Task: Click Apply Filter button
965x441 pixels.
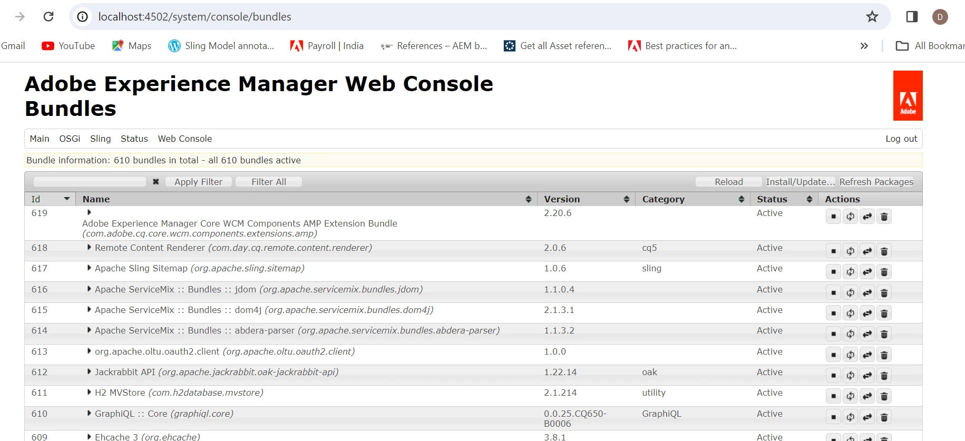Action: pyautogui.click(x=198, y=182)
